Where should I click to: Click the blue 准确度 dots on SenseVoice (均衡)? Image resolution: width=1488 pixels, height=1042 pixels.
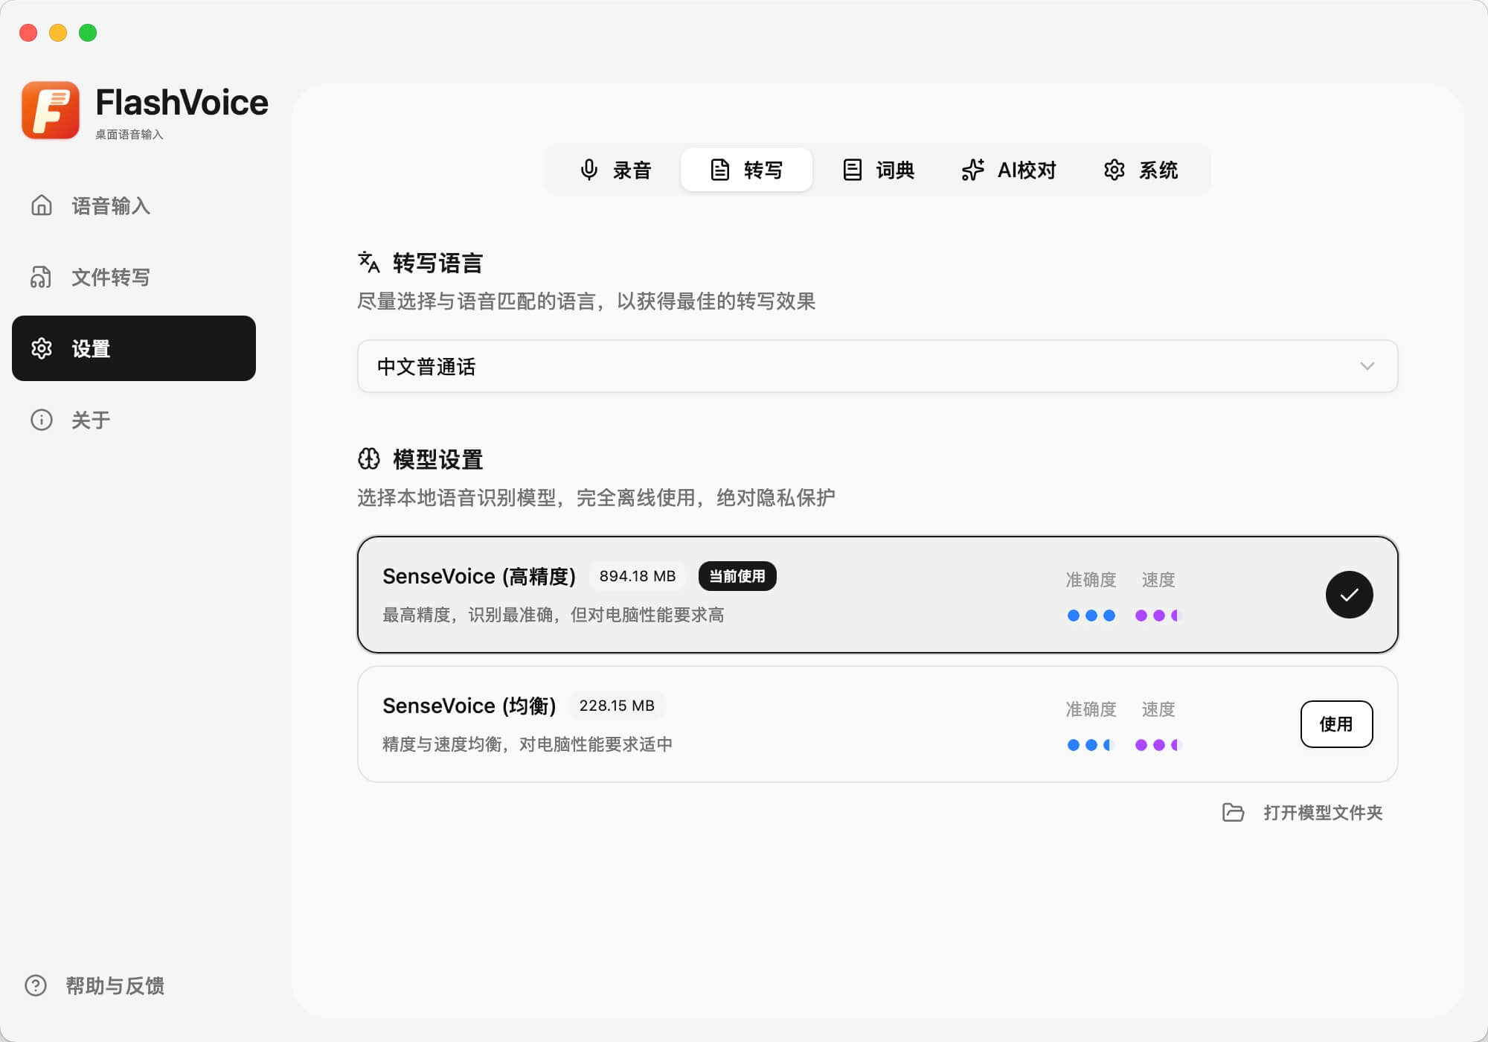[1091, 745]
